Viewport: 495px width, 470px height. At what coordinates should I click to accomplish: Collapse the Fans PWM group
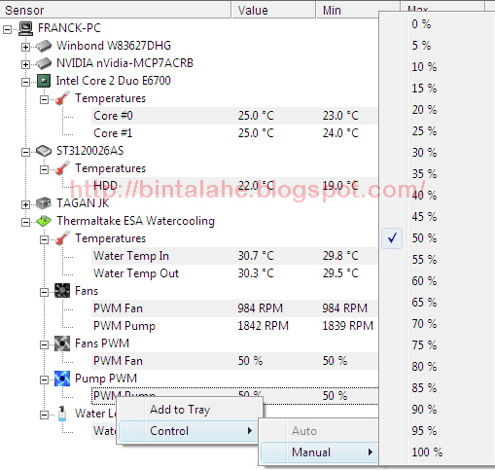[44, 345]
